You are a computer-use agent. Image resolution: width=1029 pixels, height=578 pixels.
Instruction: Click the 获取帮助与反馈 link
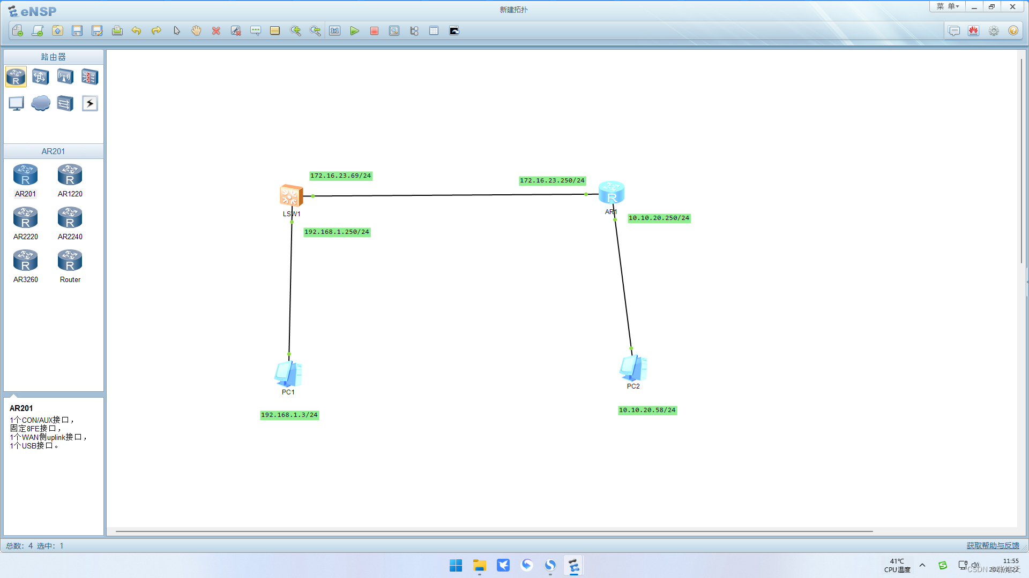tap(993, 545)
